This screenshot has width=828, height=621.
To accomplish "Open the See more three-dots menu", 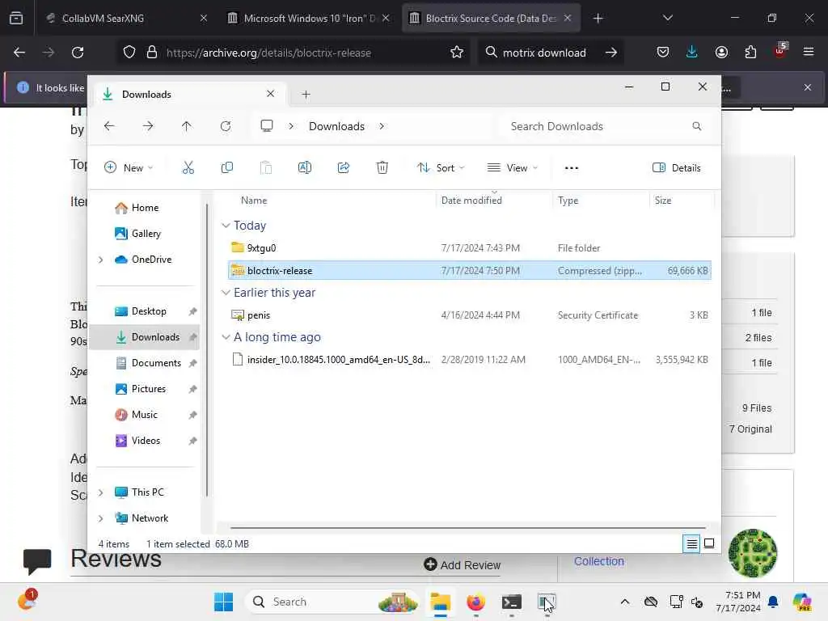I will [x=572, y=168].
